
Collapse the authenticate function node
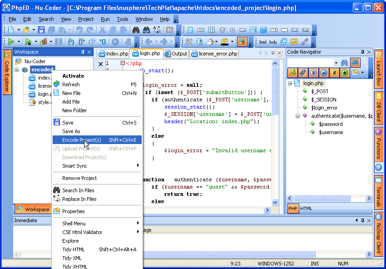297,116
